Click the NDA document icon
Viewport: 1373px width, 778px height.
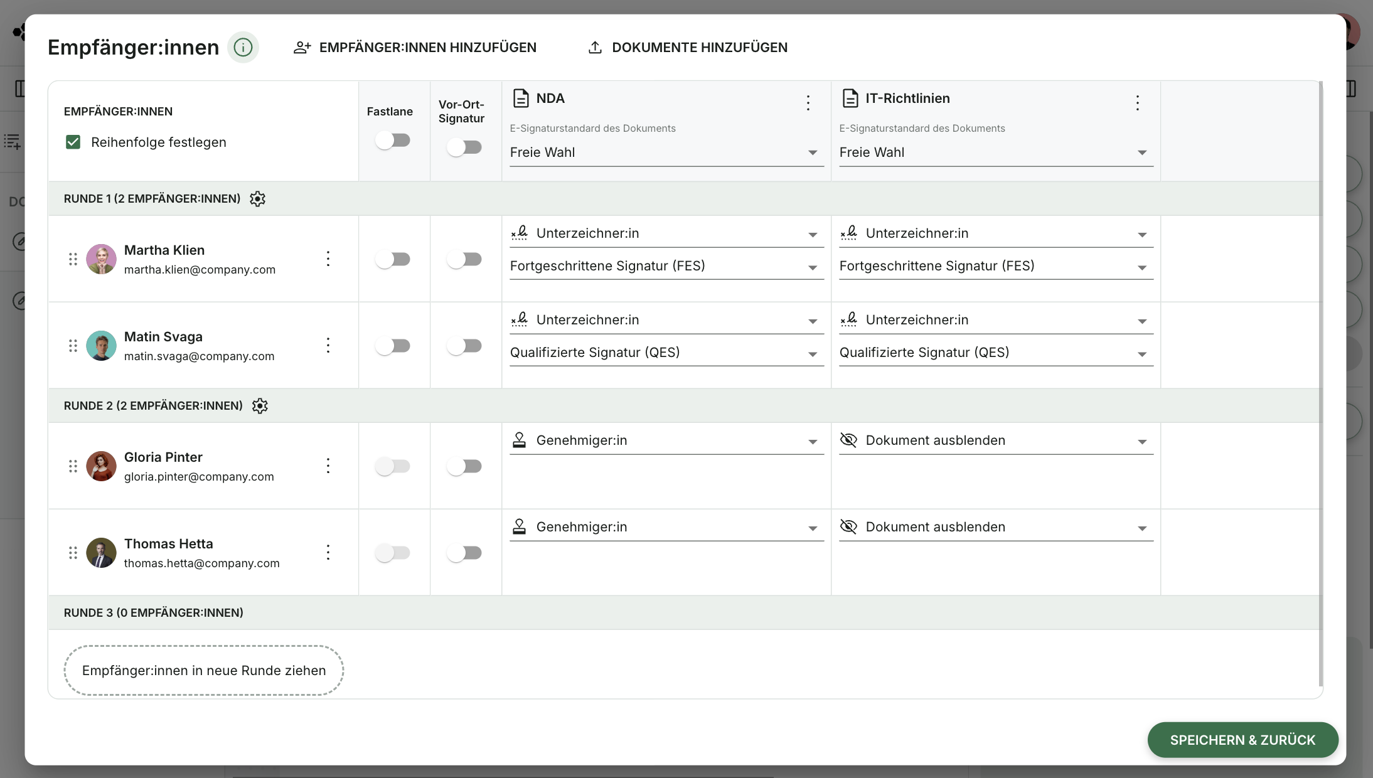pyautogui.click(x=521, y=99)
